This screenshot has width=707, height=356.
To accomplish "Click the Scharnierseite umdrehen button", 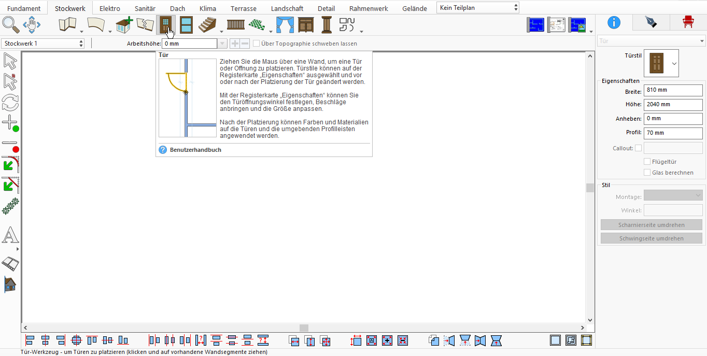I will pyautogui.click(x=652, y=225).
